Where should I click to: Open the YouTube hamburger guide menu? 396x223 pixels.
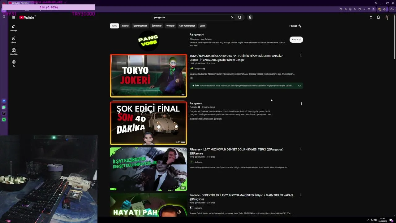[14, 17]
